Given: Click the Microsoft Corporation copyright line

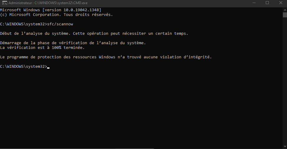Looking at the screenshot, I should click(x=57, y=15).
